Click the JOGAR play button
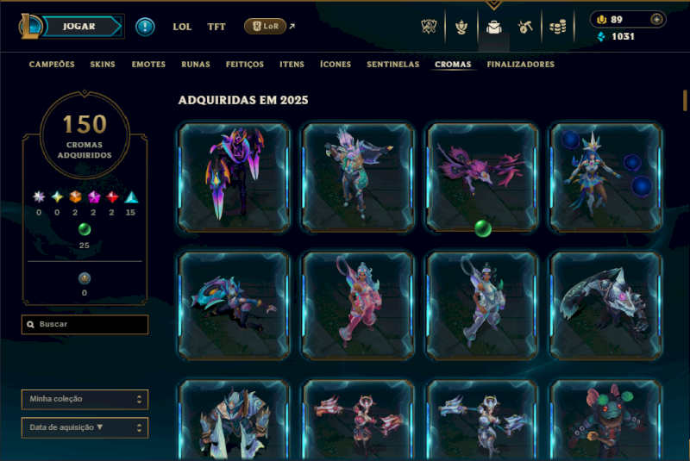The image size is (690, 461). pyautogui.click(x=79, y=27)
